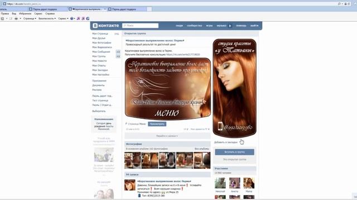This screenshot has width=357, height=200.
Task: Open 'игры' in VK header
Action: point(209,26)
